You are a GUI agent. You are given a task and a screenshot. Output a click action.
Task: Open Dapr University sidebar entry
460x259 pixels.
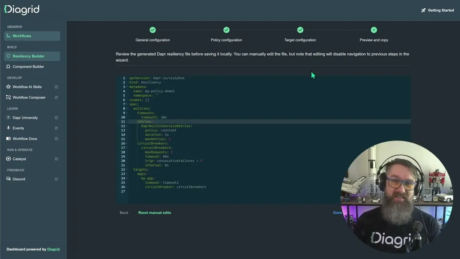[x=32, y=117]
